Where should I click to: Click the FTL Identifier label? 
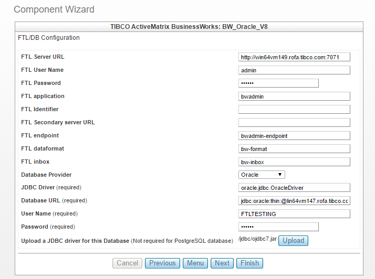tap(40, 109)
